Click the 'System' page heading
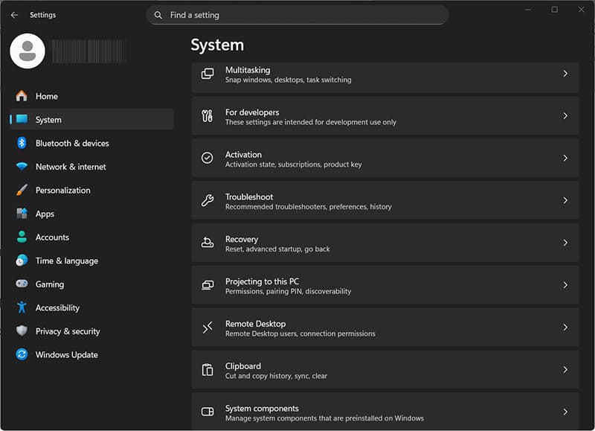 pos(217,45)
